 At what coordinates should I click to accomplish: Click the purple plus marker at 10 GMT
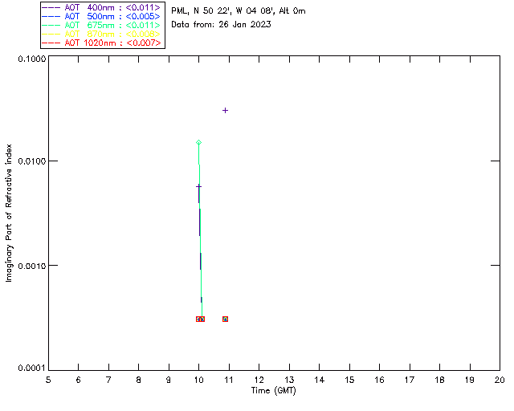tap(198, 186)
